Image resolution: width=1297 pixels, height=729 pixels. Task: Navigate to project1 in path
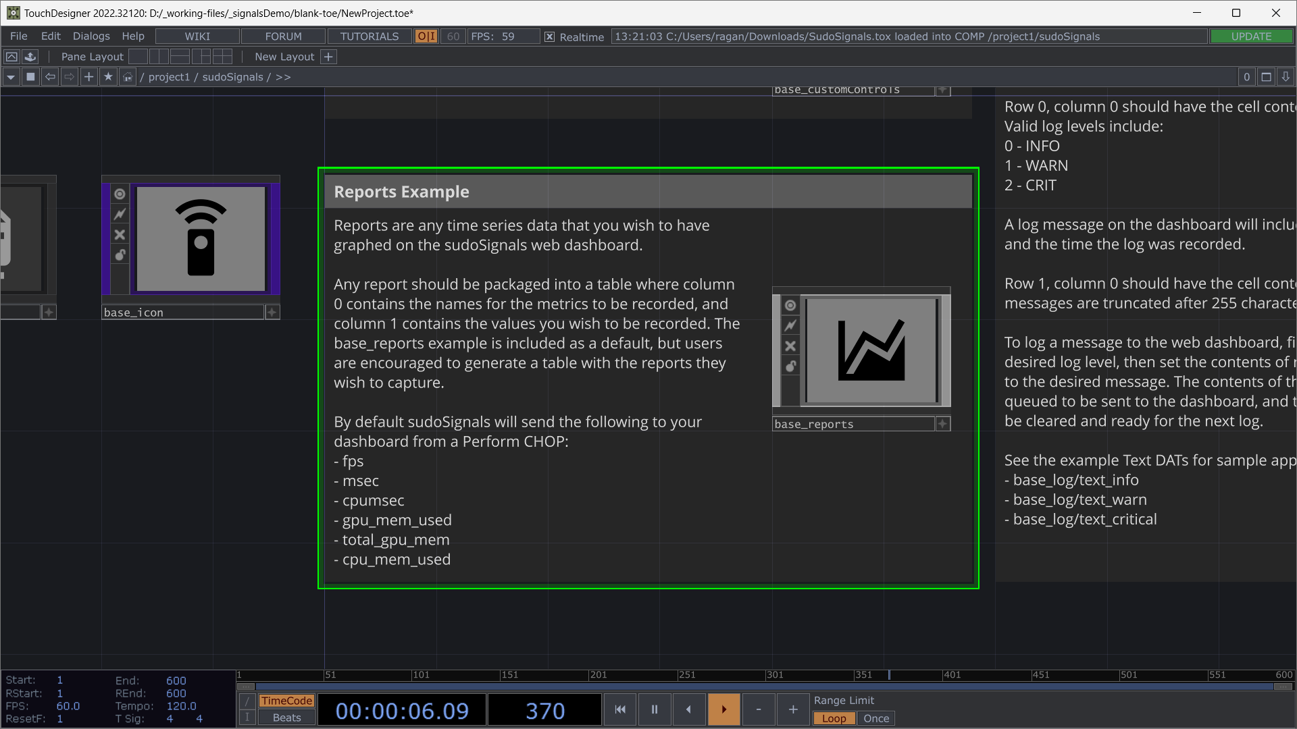169,77
